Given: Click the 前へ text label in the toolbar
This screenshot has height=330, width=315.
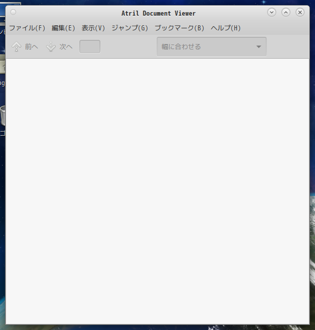Looking at the screenshot, I should point(31,47).
